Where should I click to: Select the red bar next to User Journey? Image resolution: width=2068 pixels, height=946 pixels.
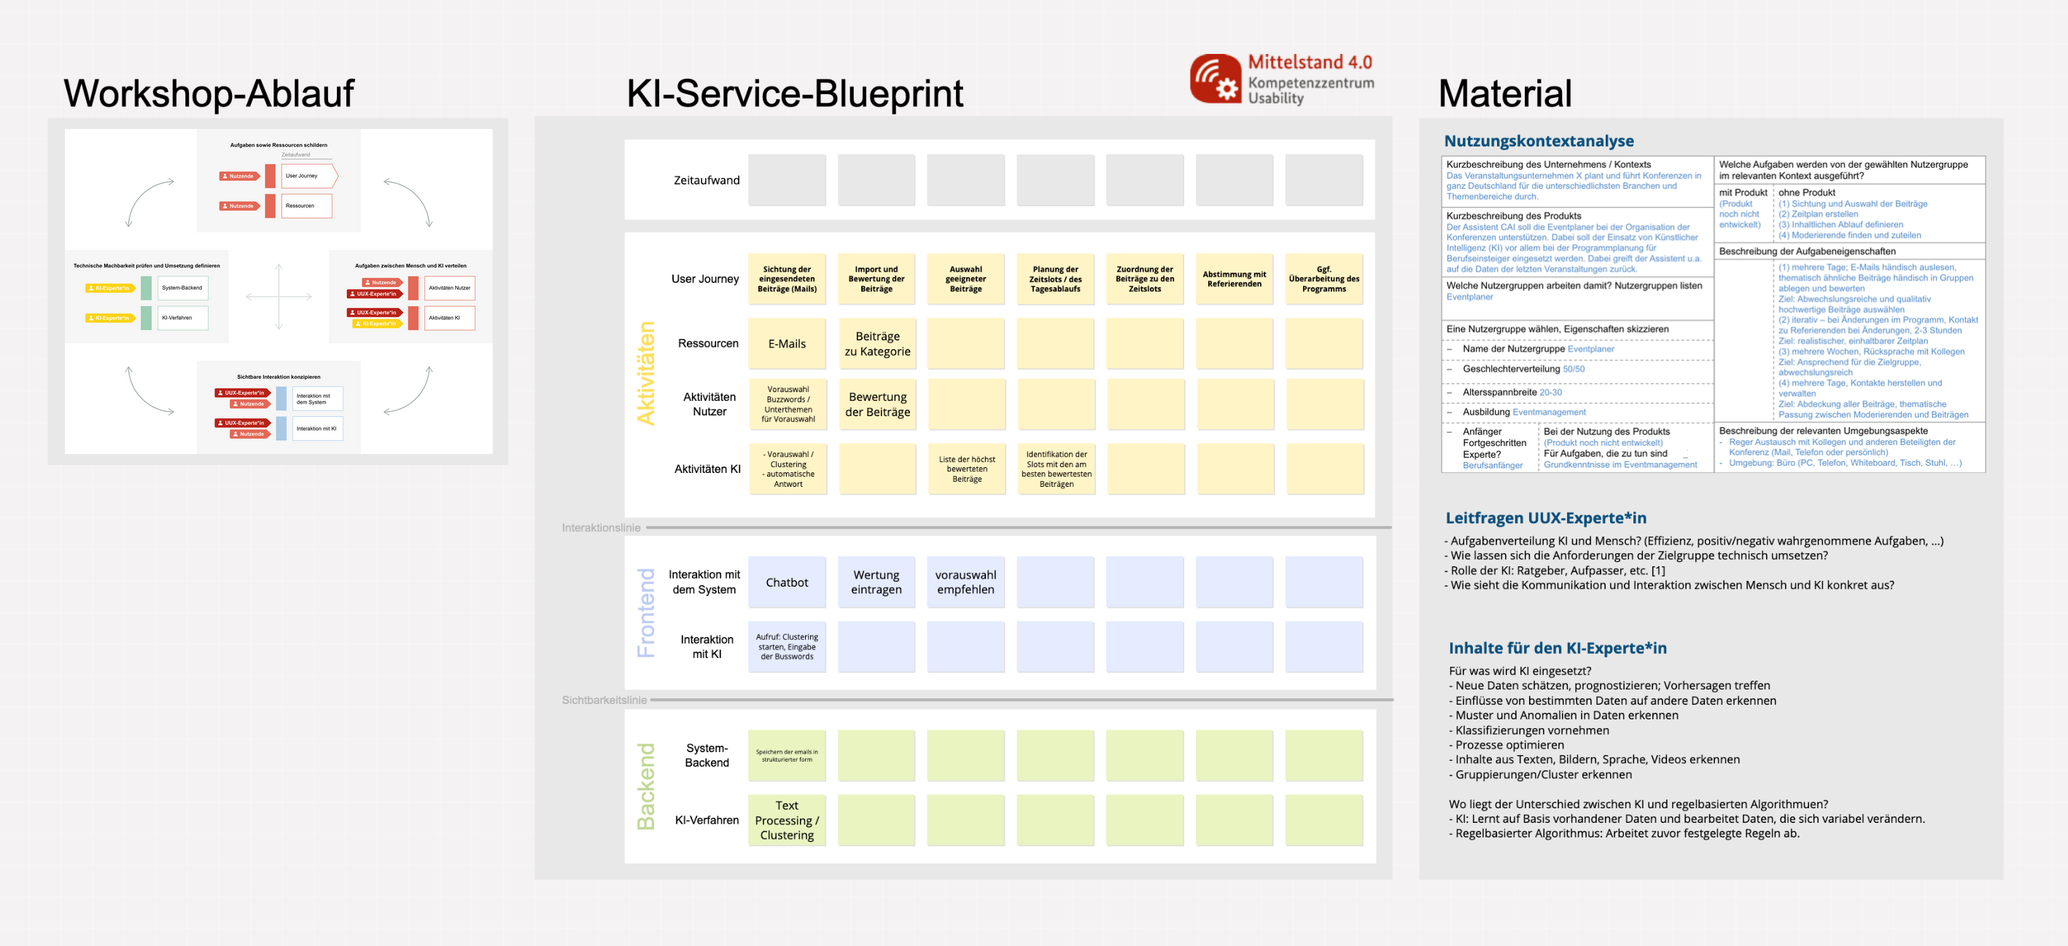pos(271,176)
